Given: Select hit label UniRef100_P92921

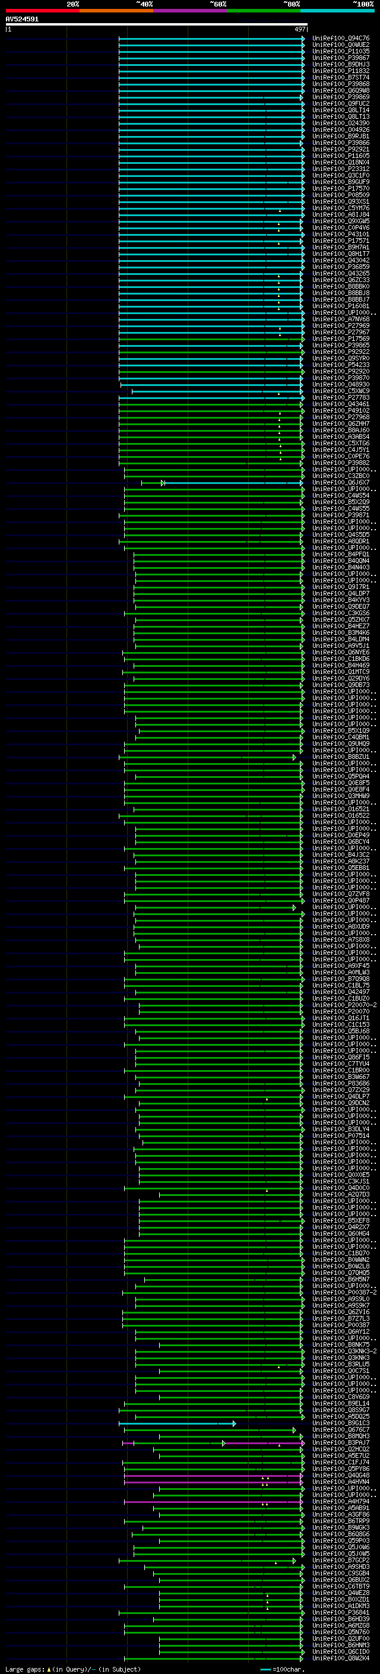Looking at the screenshot, I should pos(341,150).
